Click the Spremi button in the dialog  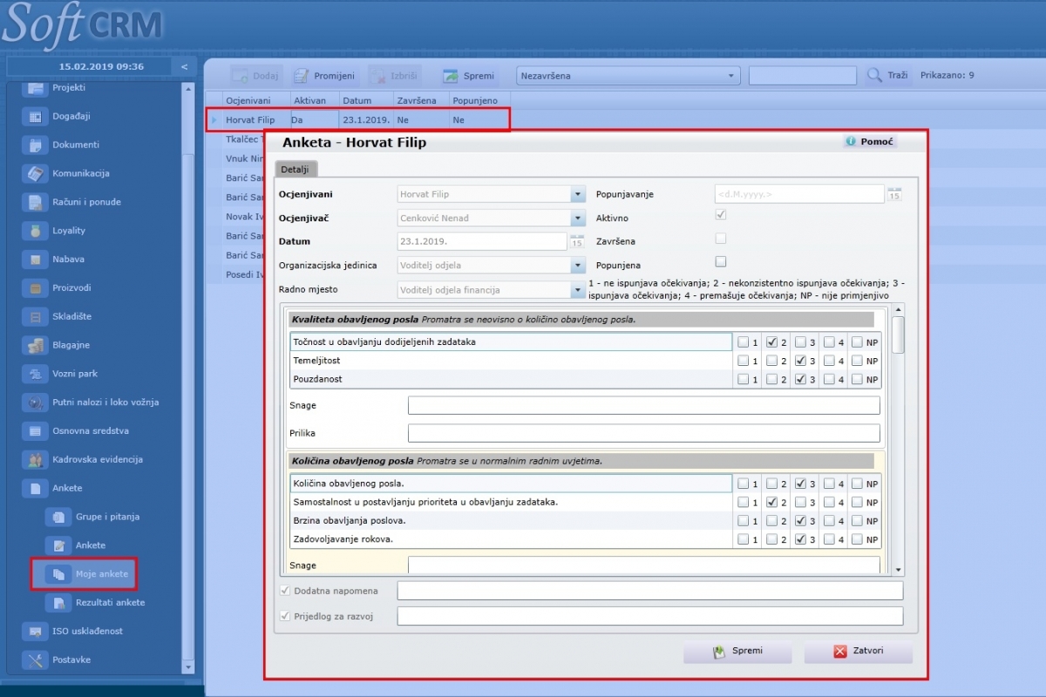[x=737, y=652]
